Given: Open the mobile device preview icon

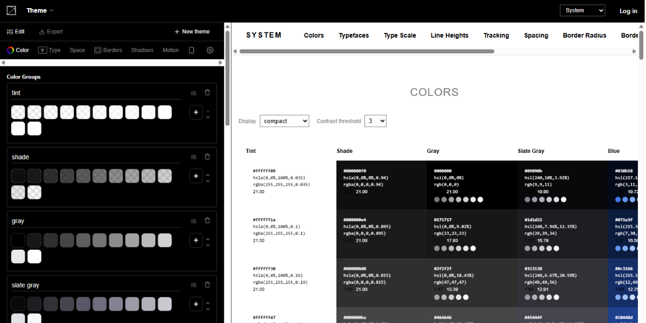Looking at the screenshot, I should (x=191, y=50).
